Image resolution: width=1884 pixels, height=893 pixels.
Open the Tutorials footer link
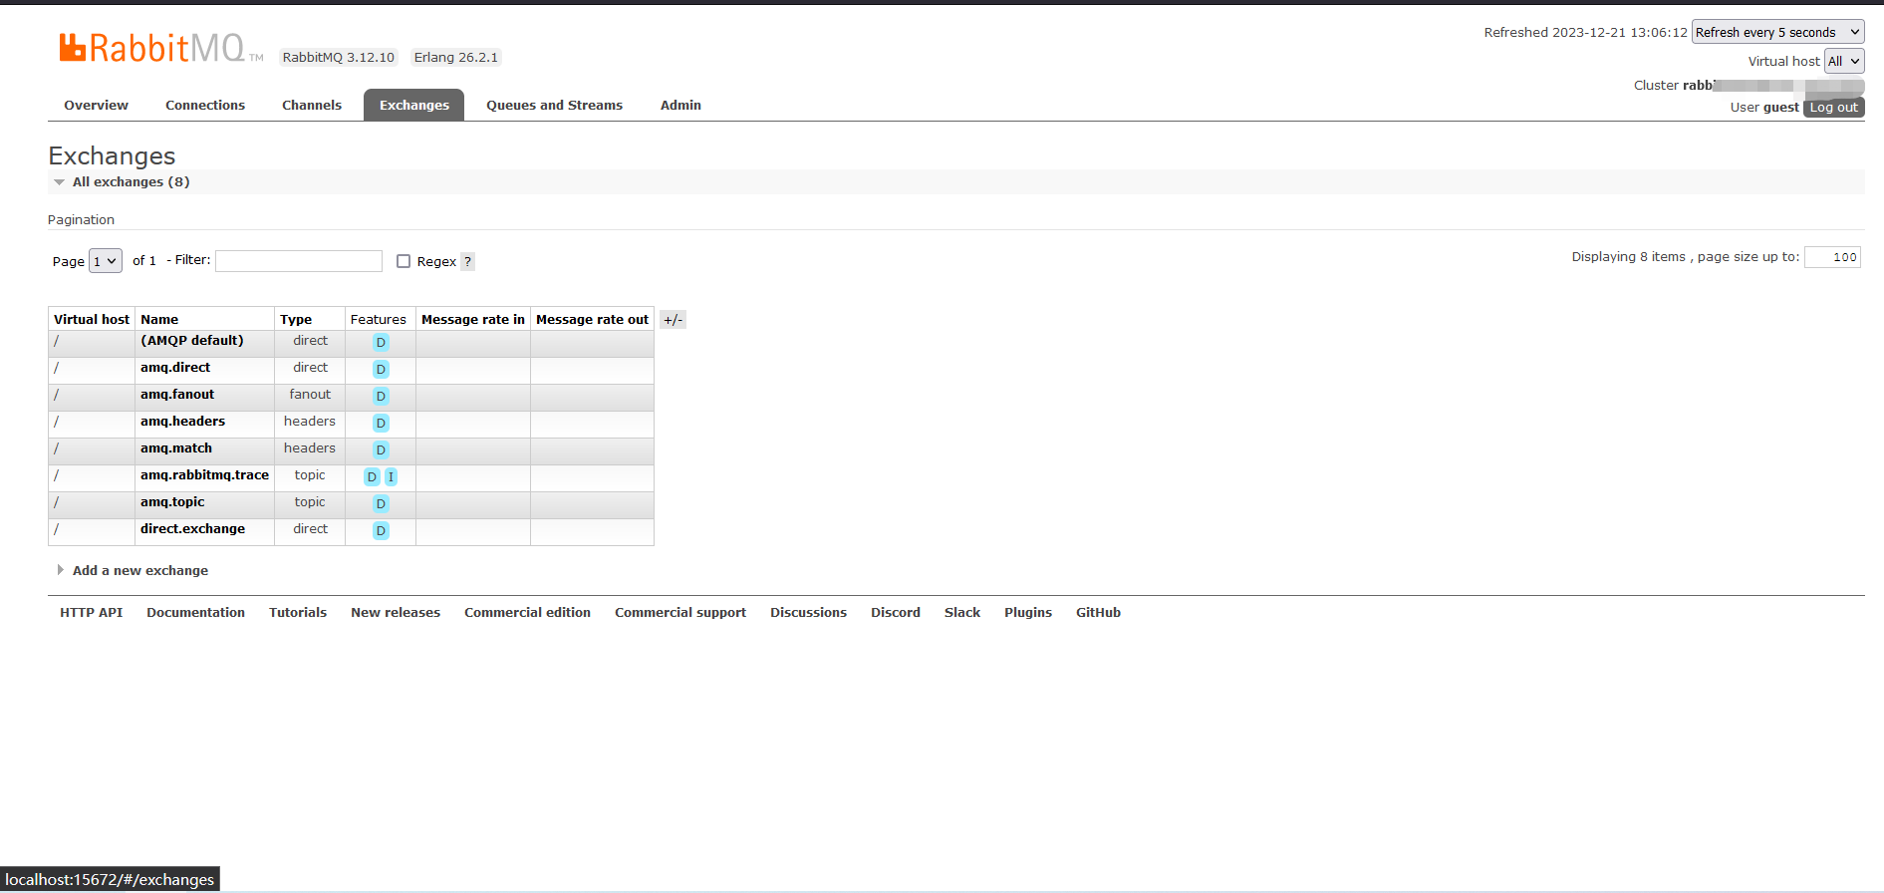tap(298, 613)
